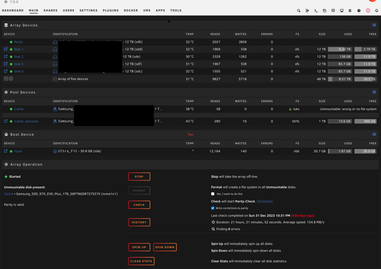This screenshot has width=381, height=269.
Task: Browse Disk 1 via its open-folder icon
Action: coord(6,49)
